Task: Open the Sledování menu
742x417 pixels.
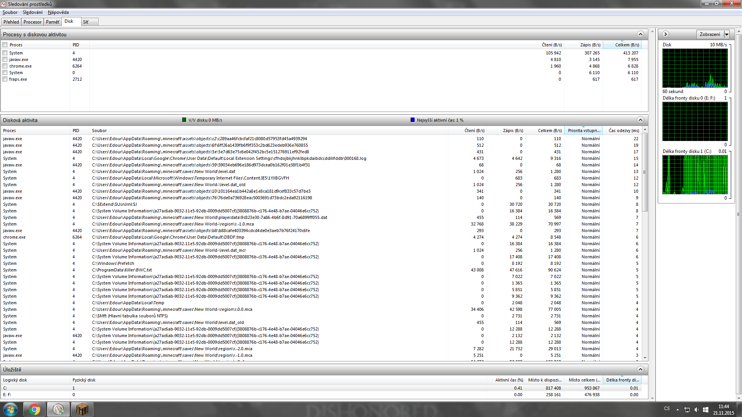Action: click(x=32, y=12)
